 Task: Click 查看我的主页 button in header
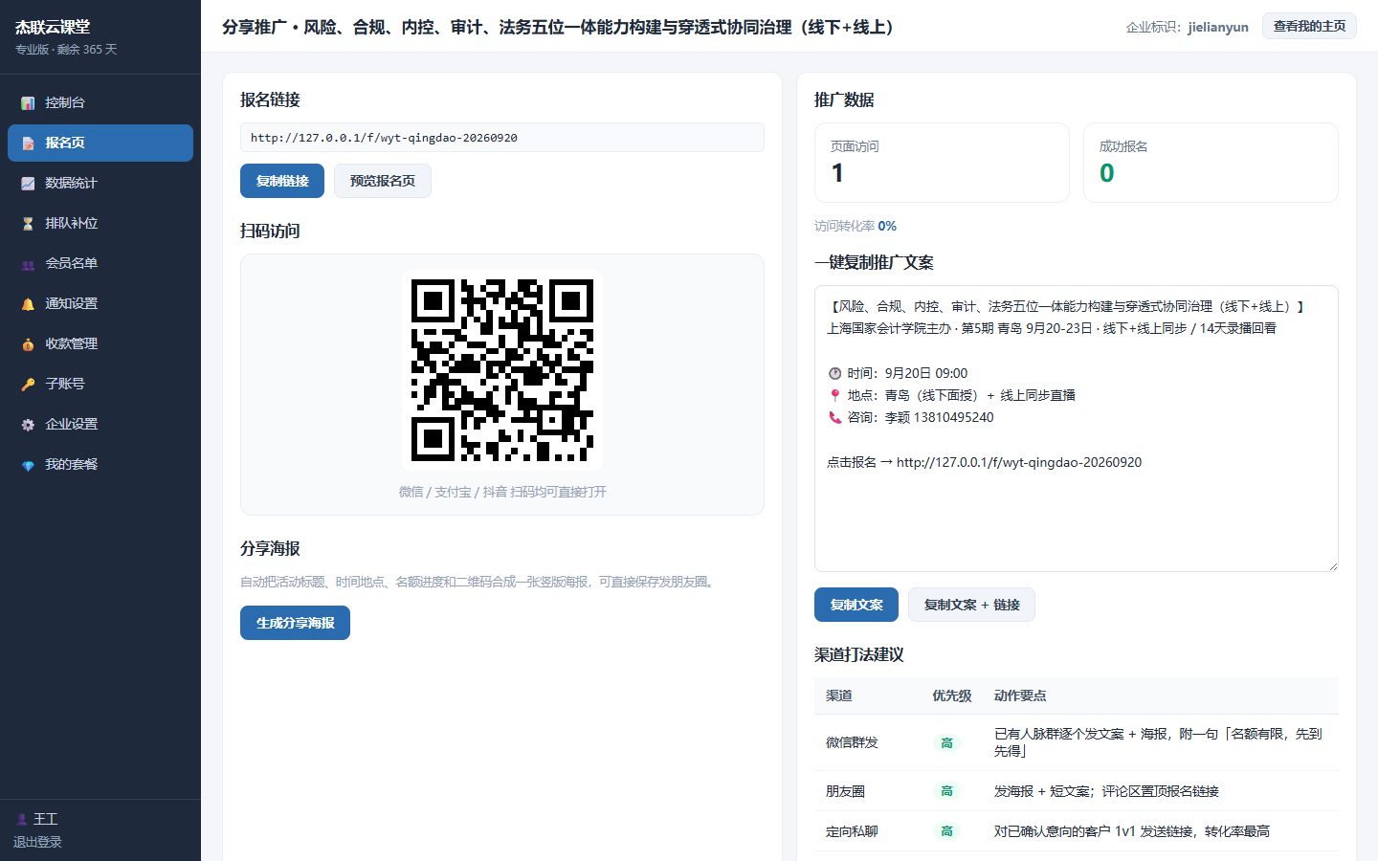(1309, 26)
